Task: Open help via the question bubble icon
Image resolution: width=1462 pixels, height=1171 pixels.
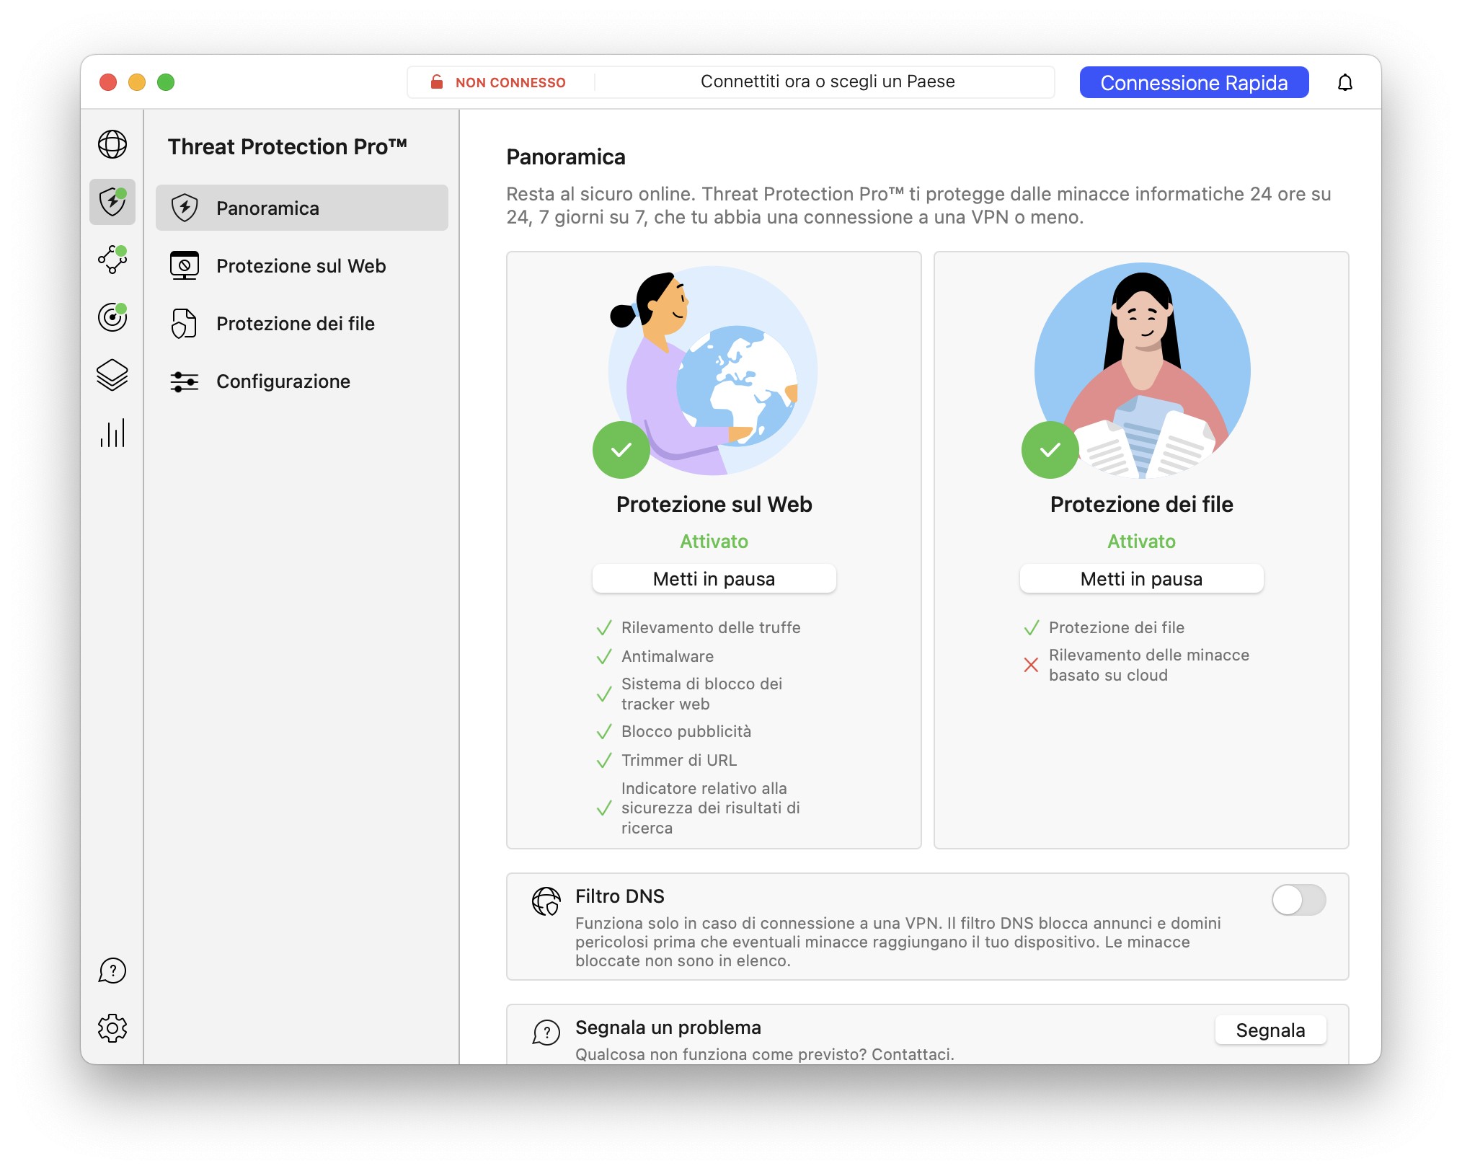Action: (112, 971)
